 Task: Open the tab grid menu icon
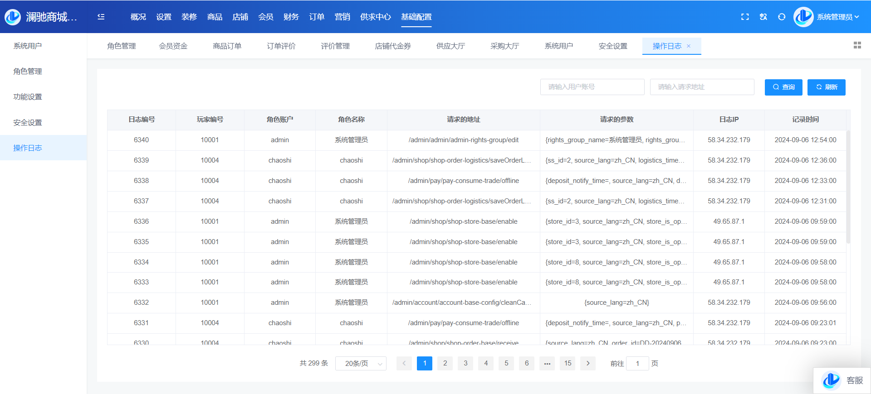(x=857, y=45)
